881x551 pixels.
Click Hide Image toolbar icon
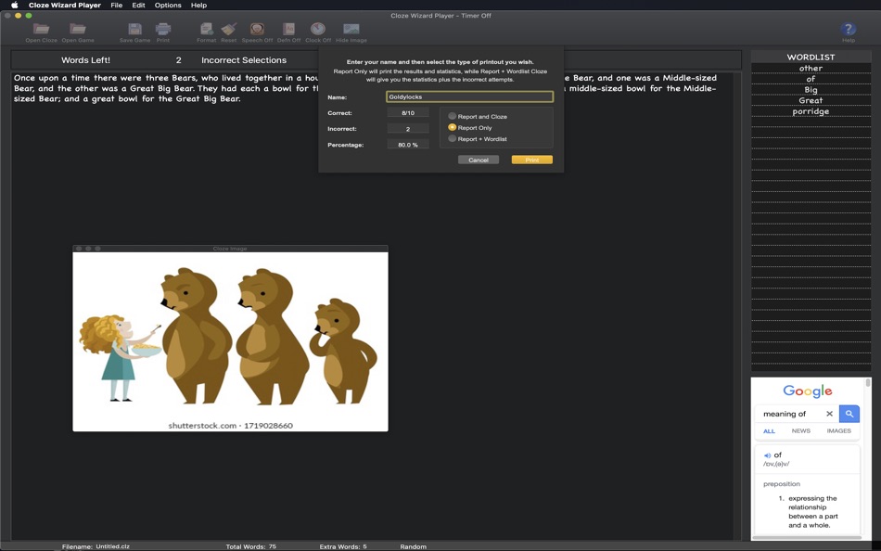click(x=351, y=32)
